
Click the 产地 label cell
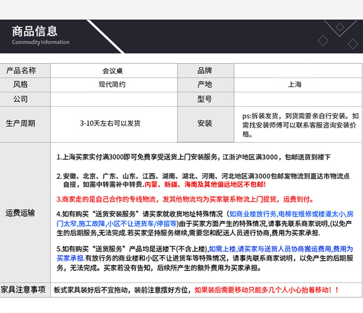(x=206, y=85)
